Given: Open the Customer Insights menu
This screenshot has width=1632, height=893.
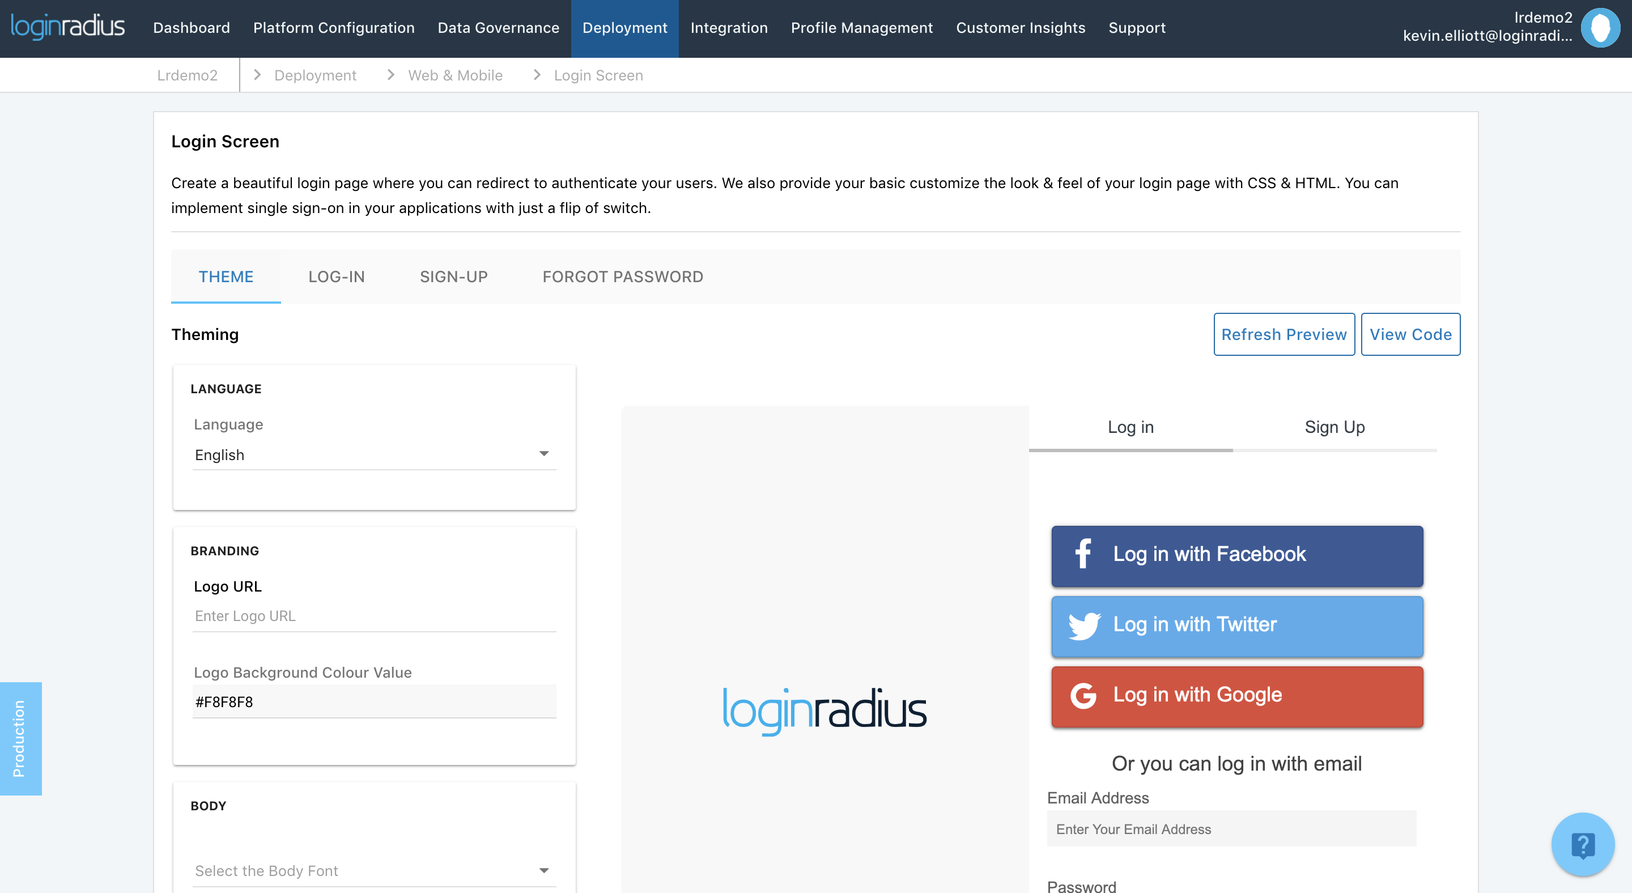Looking at the screenshot, I should 1020,28.
